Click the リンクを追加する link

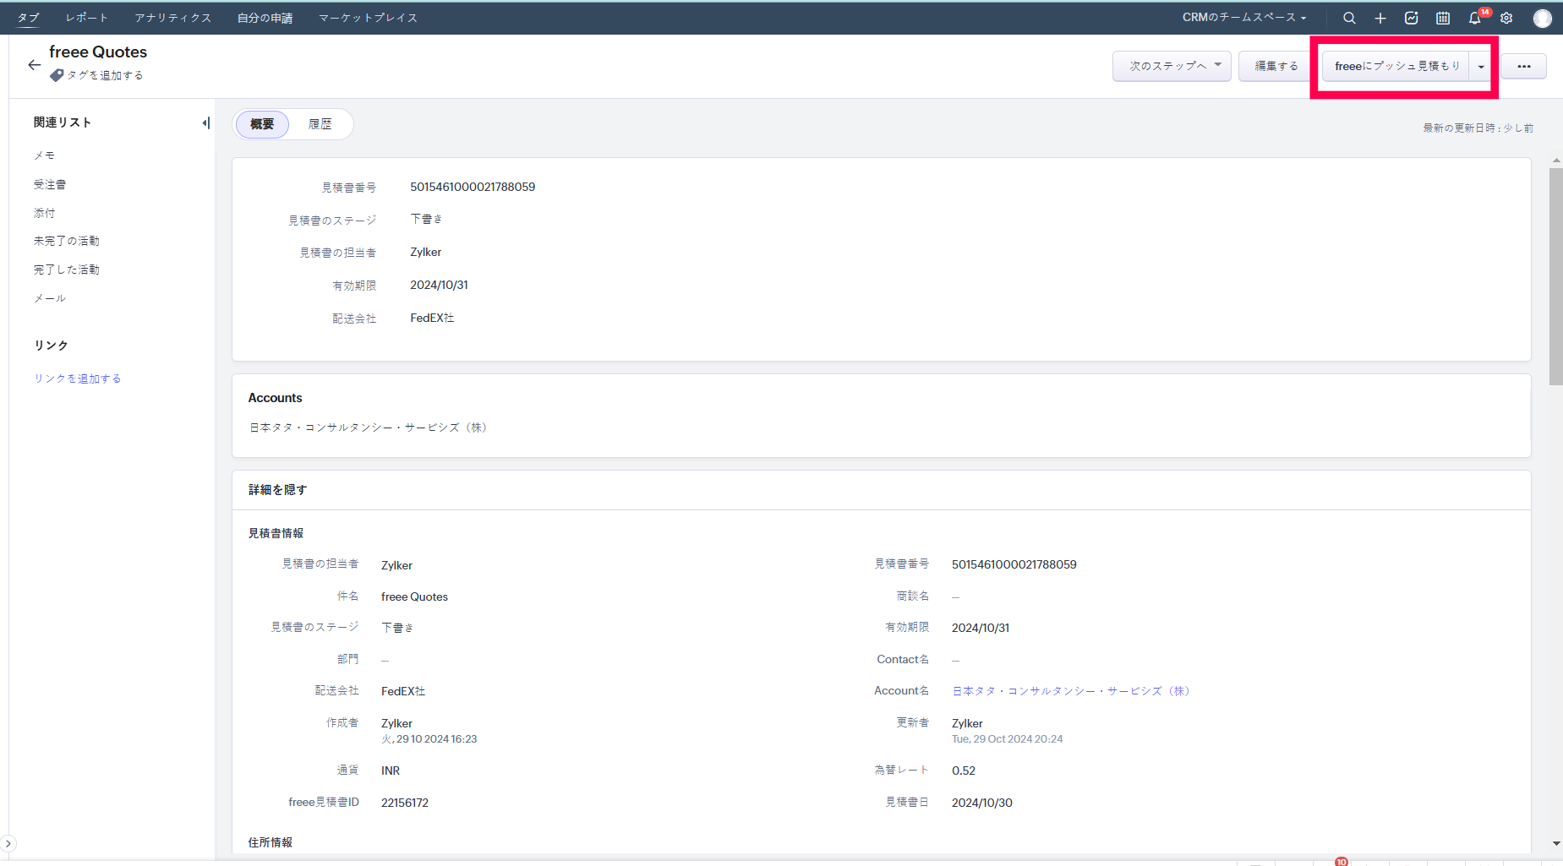78,379
